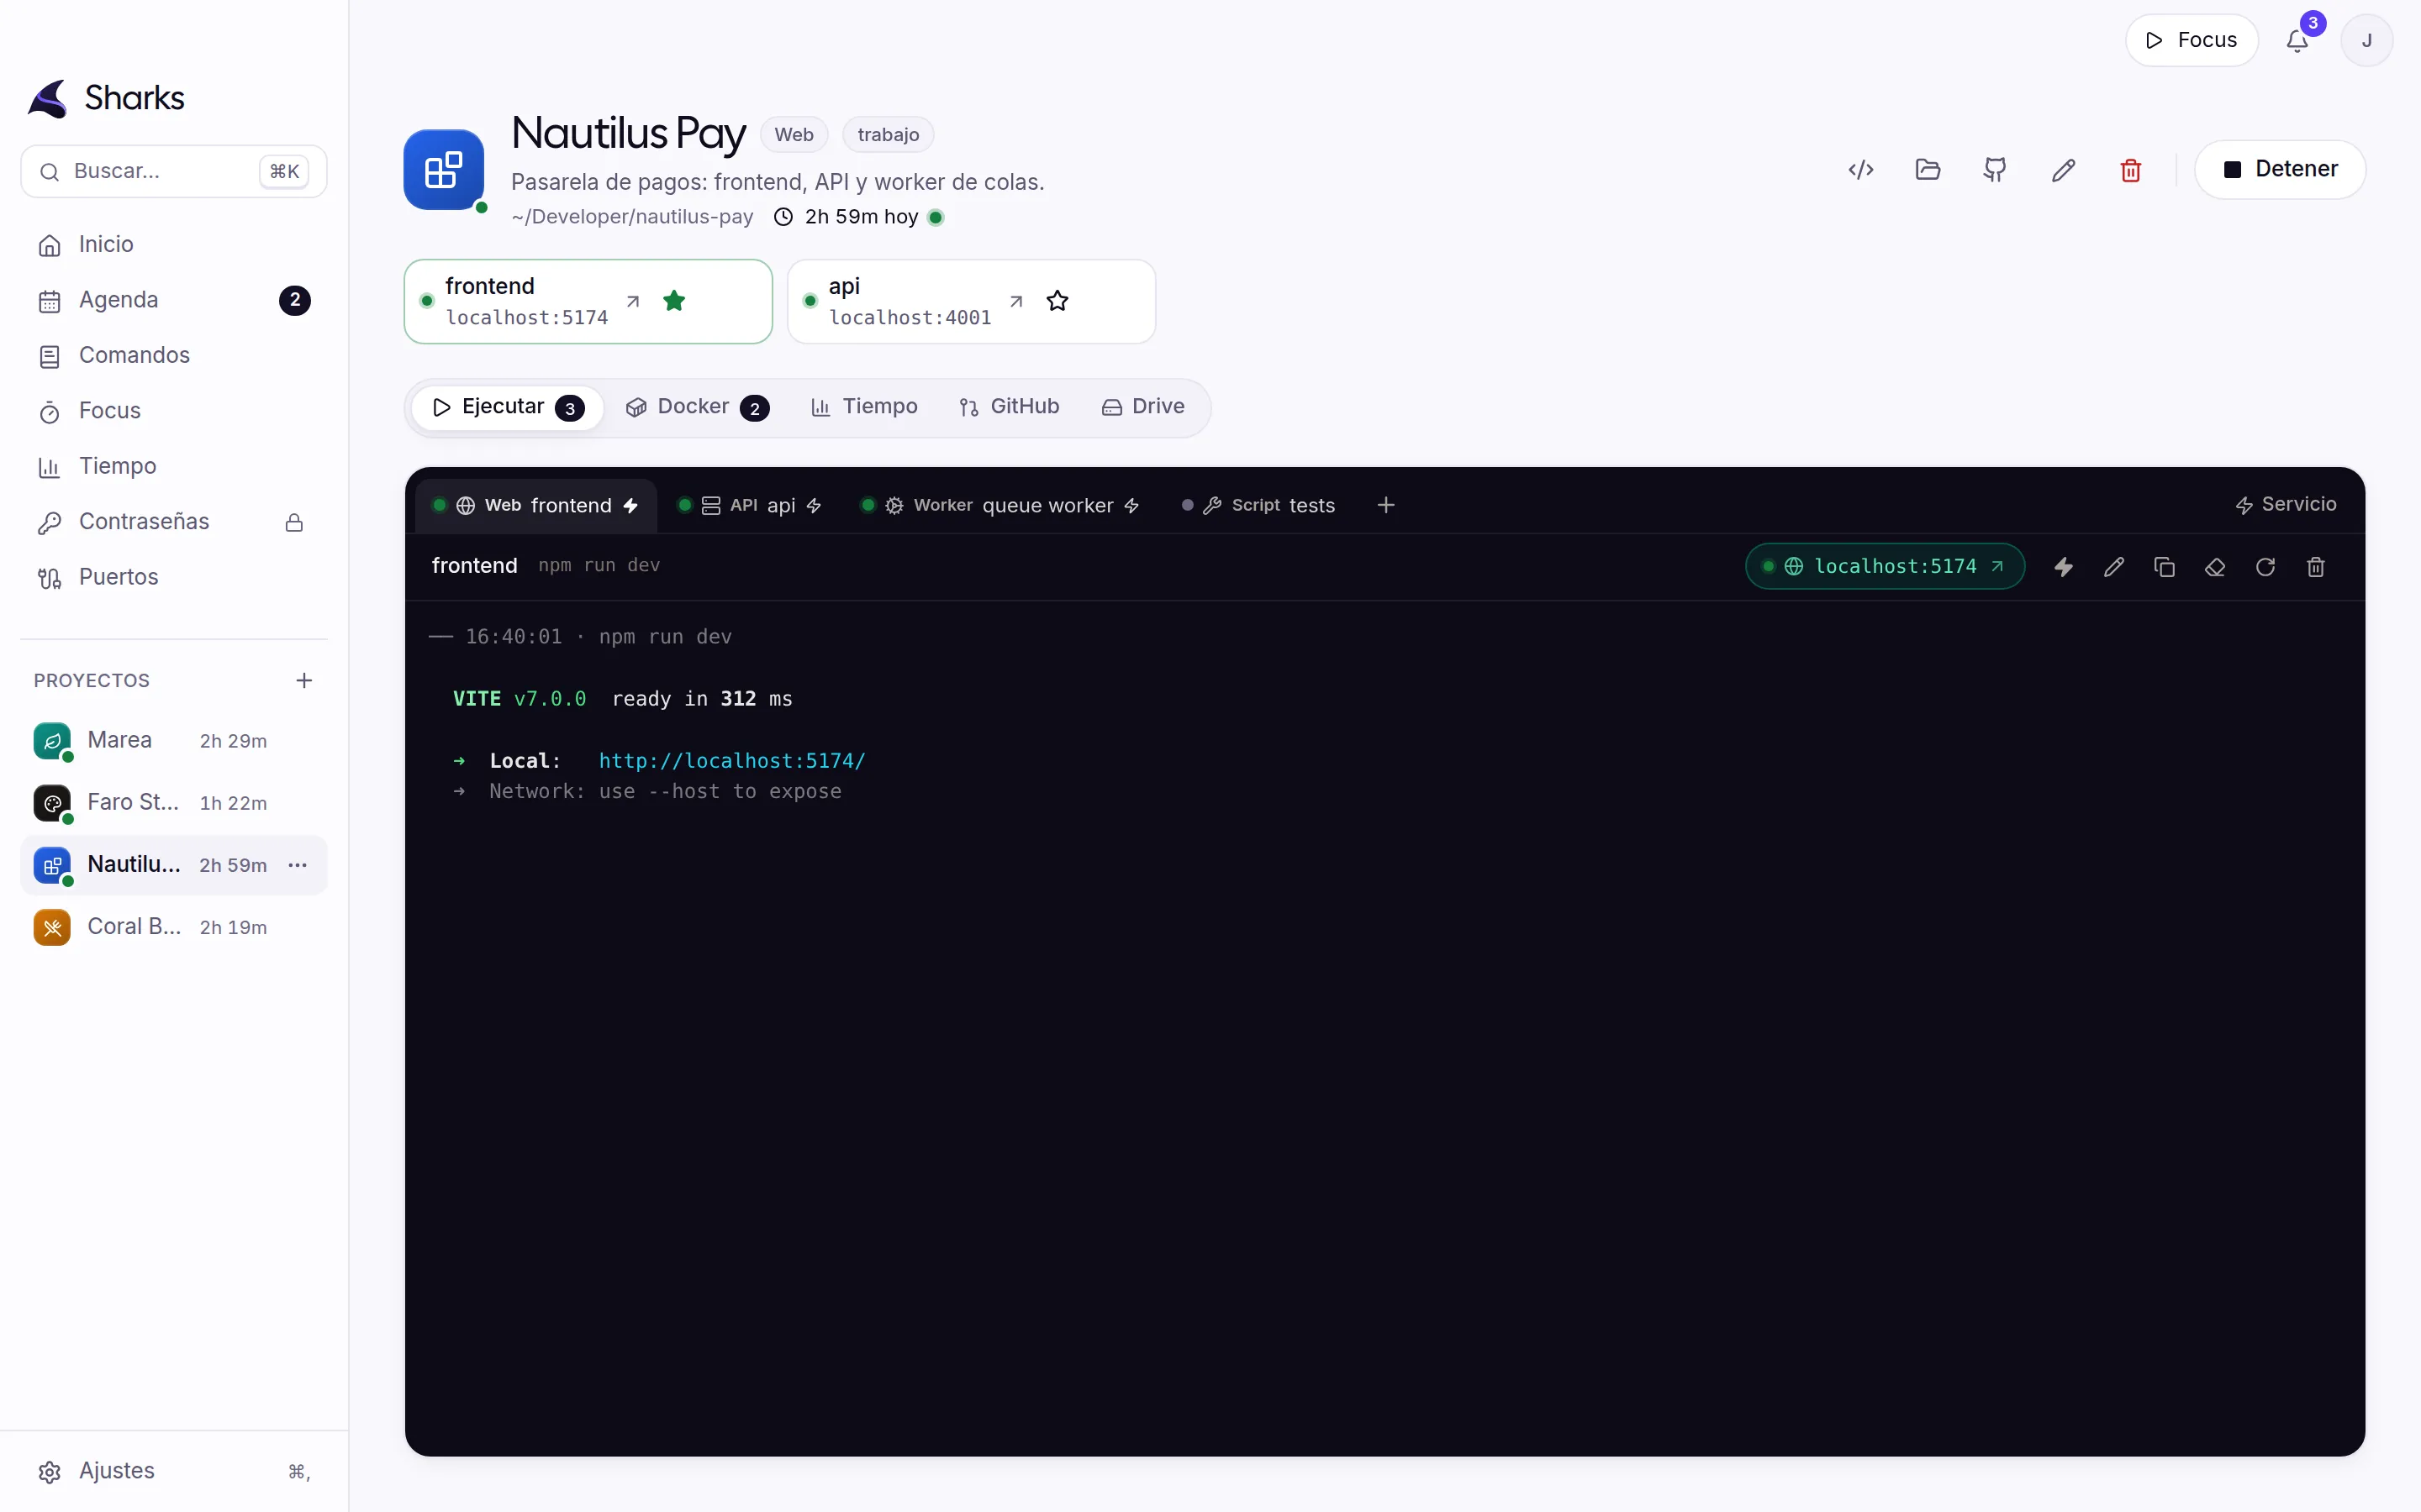Open external link arrow on frontend card
This screenshot has width=2421, height=1512.
[633, 301]
